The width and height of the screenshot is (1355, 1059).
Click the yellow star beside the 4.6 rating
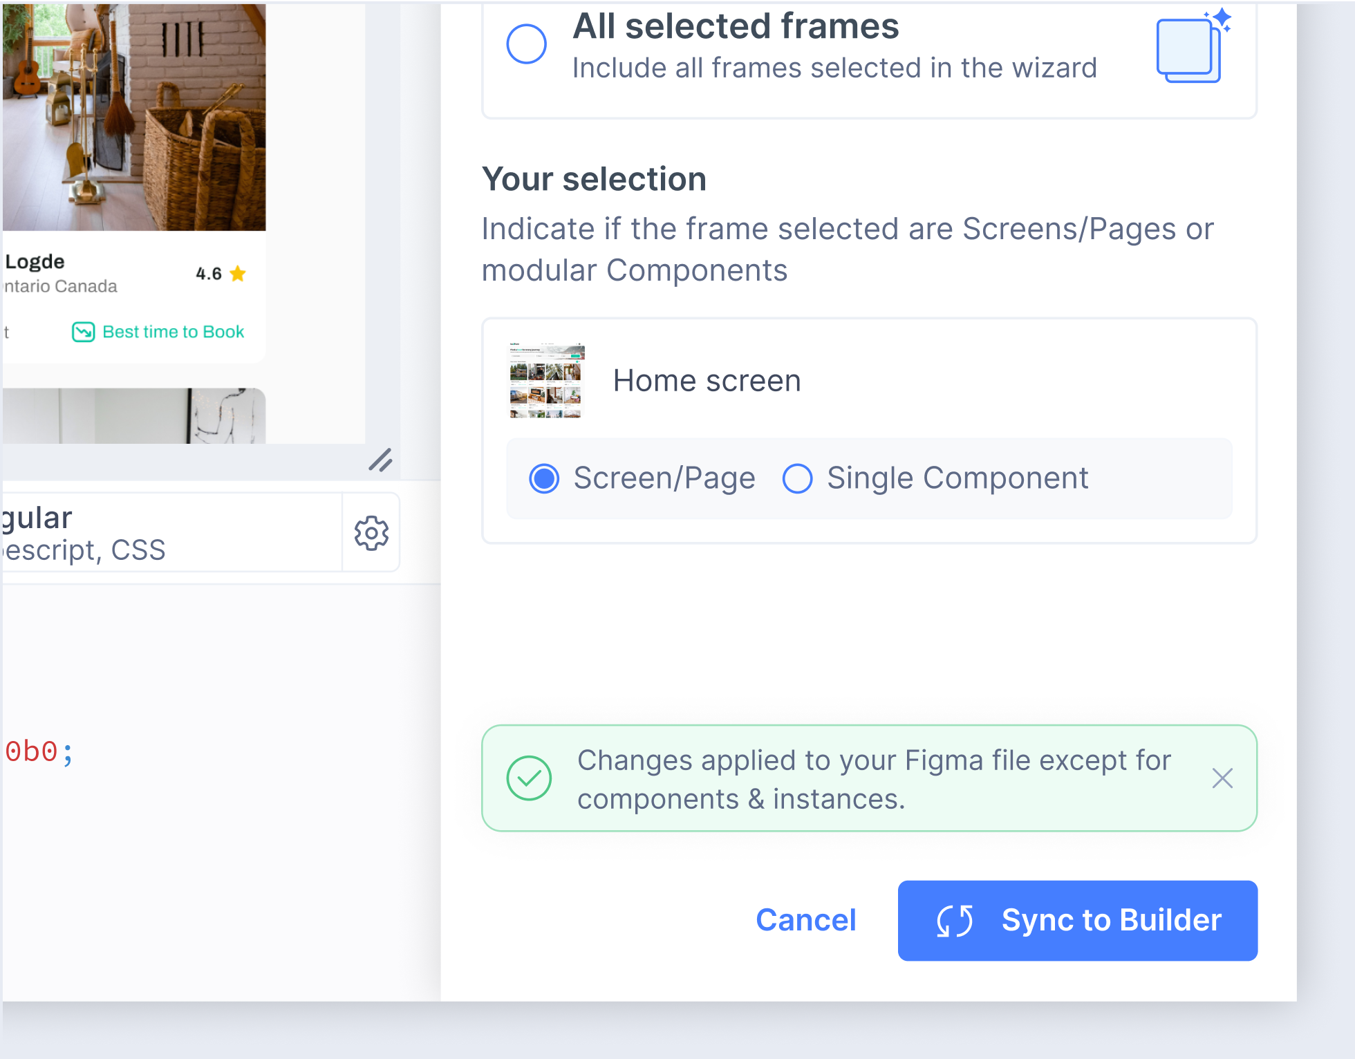pos(238,273)
